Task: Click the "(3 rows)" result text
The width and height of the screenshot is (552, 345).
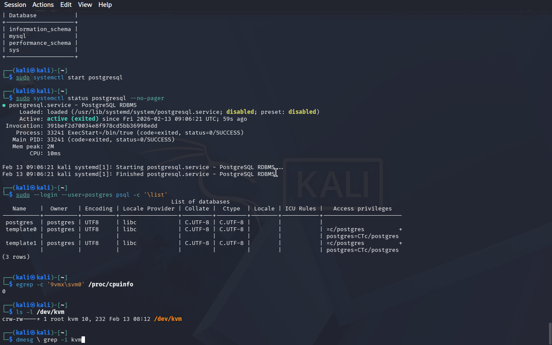Action: (x=16, y=257)
